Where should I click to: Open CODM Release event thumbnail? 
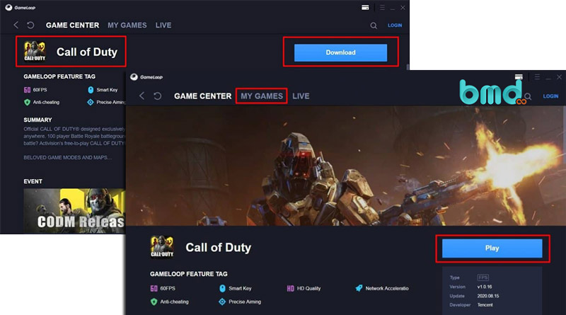74,211
